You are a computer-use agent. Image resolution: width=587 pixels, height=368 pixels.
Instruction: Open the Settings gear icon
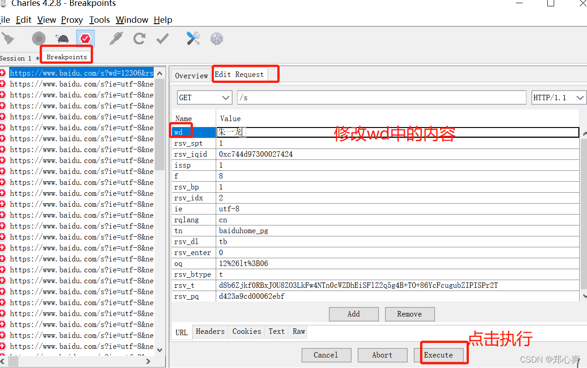point(217,39)
